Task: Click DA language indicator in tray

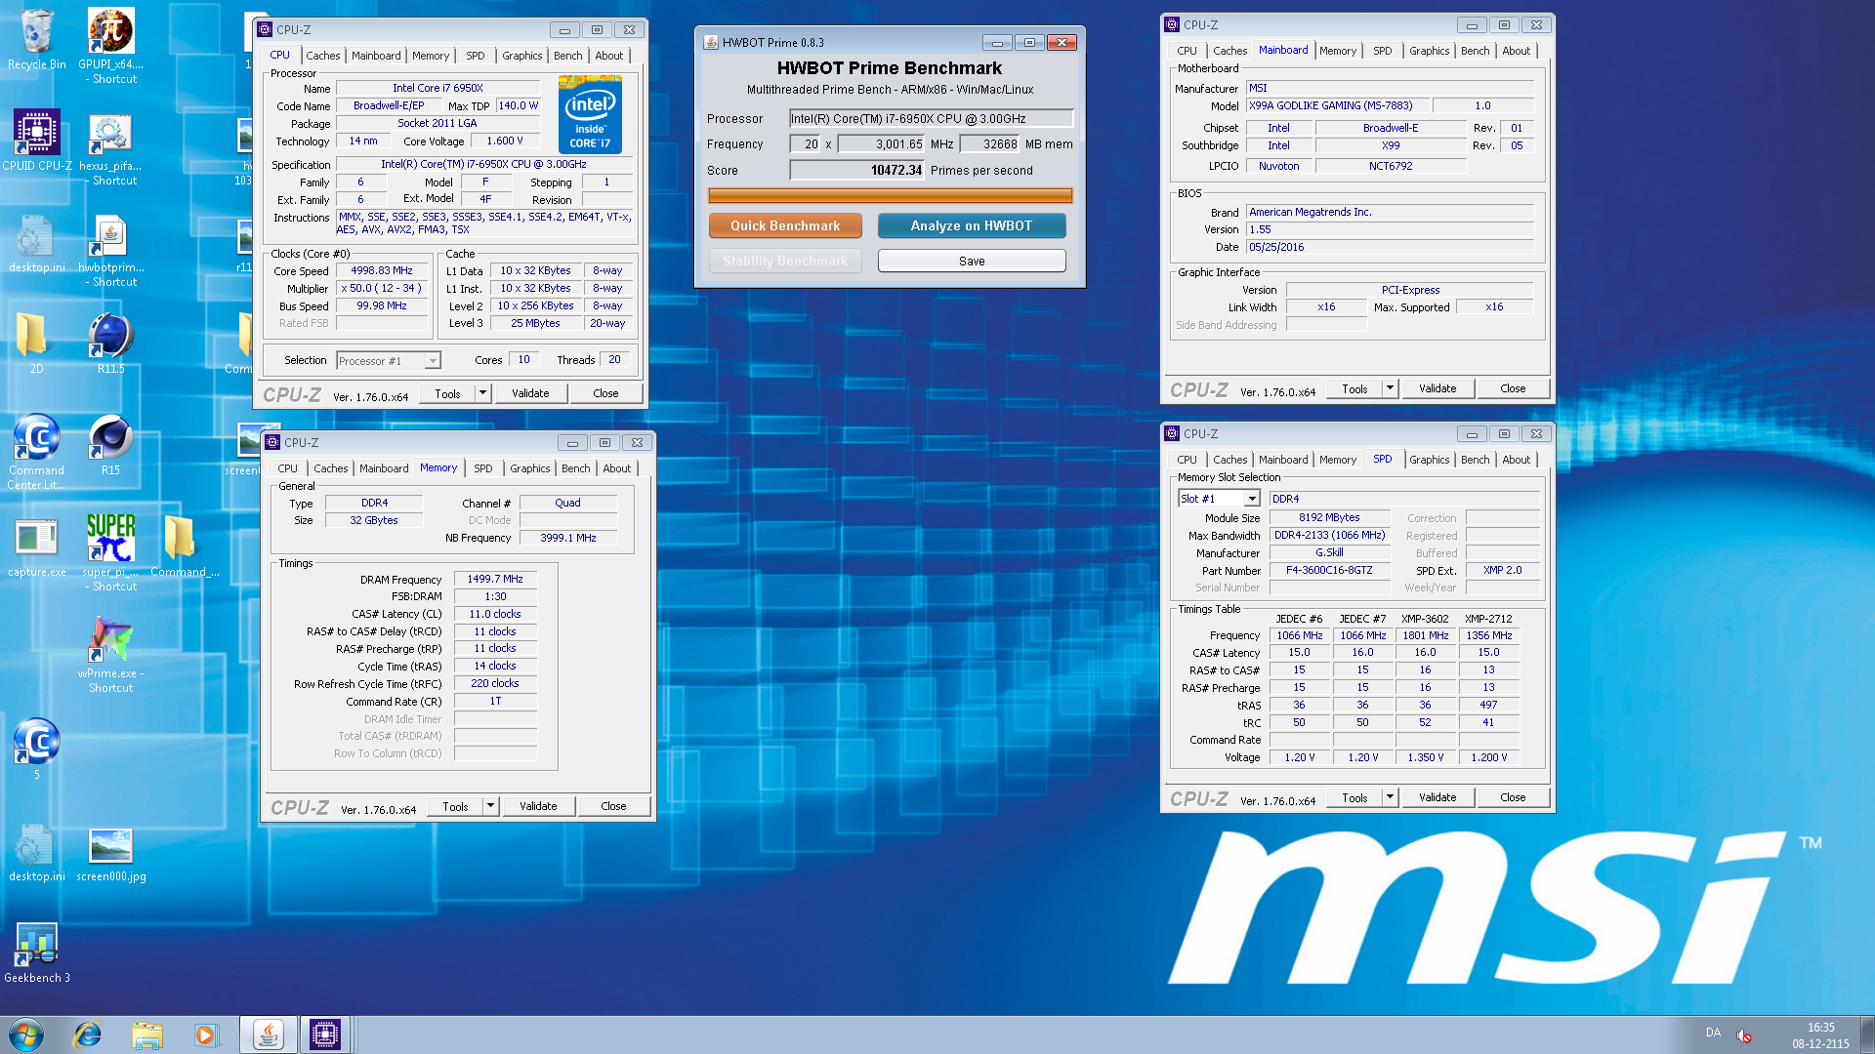Action: (x=1713, y=1033)
